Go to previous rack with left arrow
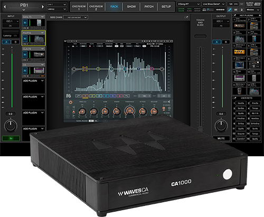Image resolution: width=264 pixels, height=217 pixels. (x=5, y=7)
